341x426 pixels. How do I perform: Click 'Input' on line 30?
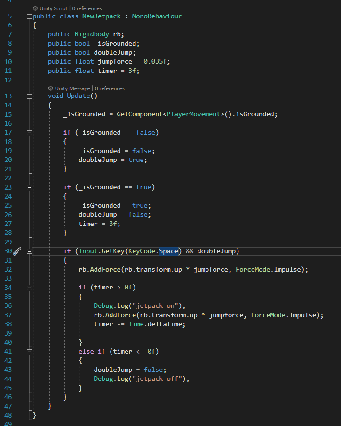(x=88, y=251)
